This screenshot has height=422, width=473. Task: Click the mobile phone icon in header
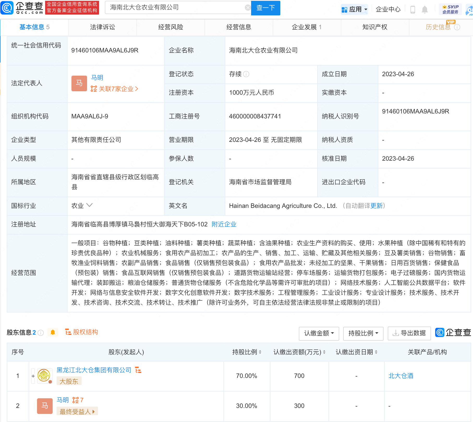[x=413, y=10]
